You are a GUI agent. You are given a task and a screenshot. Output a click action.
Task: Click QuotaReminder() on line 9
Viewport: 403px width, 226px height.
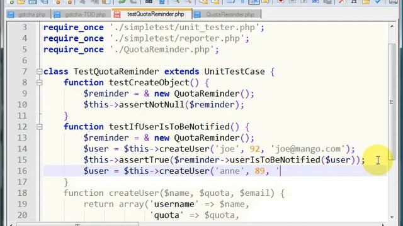point(212,94)
